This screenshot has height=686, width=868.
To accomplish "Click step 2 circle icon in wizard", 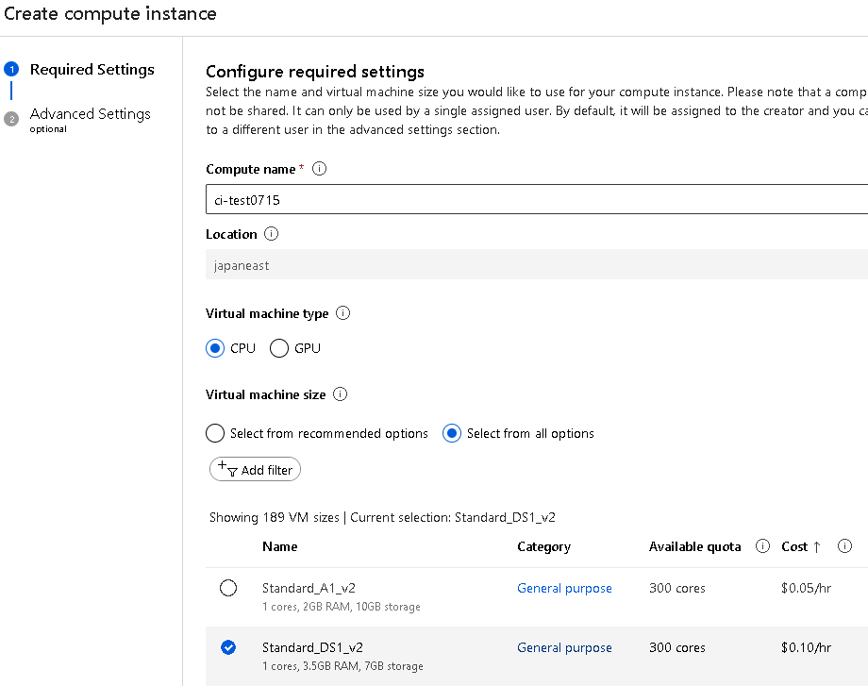I will click(11, 118).
